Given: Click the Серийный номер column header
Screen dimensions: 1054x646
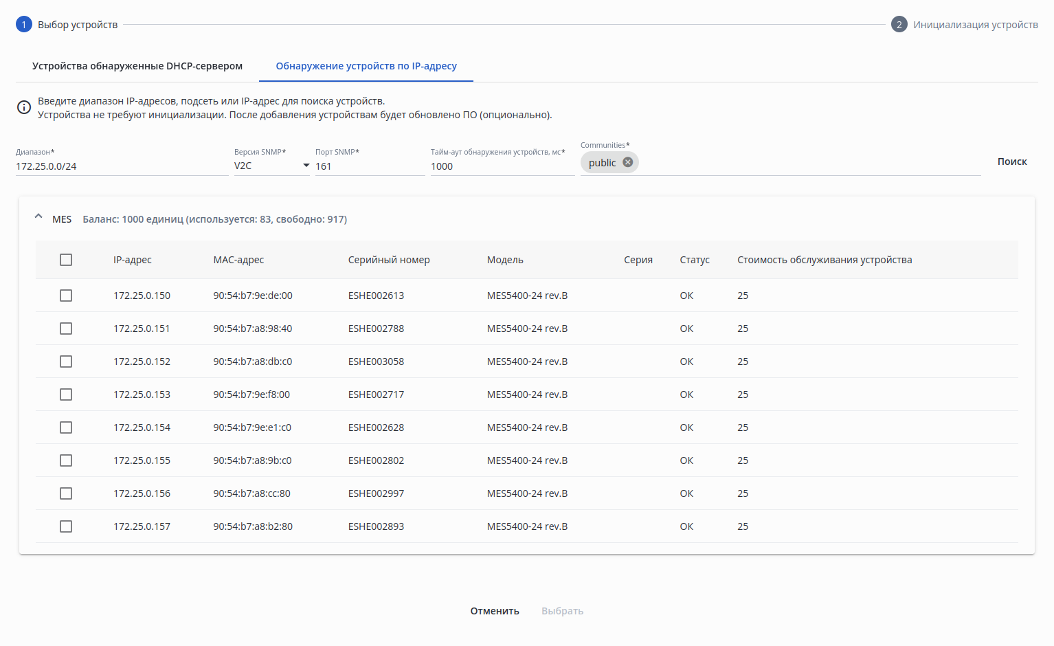Looking at the screenshot, I should (389, 260).
